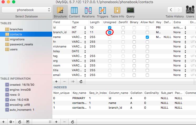Enable Zerofill for id field
The height and width of the screenshot is (125, 196).
click(123, 27)
